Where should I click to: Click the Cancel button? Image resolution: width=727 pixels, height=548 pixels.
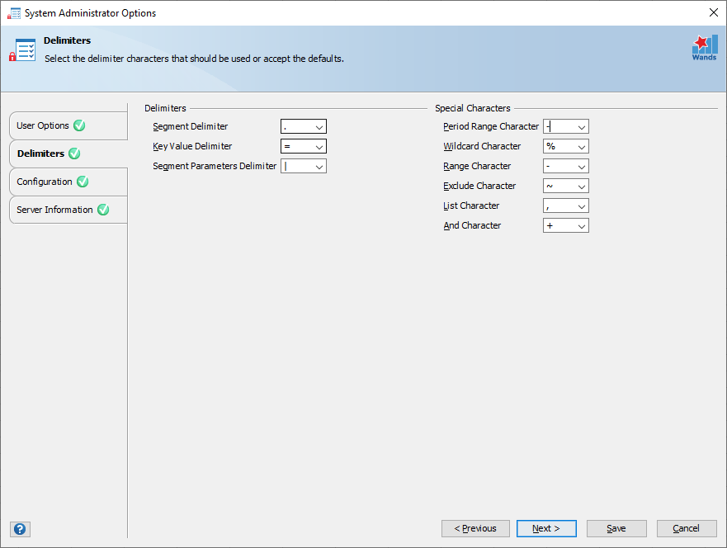[687, 528]
